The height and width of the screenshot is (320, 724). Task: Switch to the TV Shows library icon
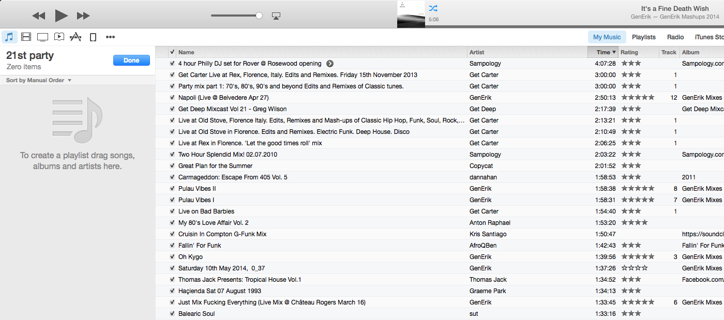click(43, 37)
